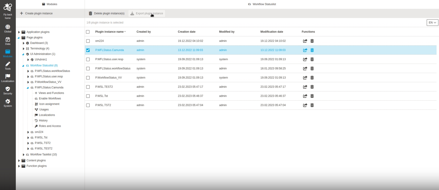Open the Global section in sidebar

tap(8, 28)
